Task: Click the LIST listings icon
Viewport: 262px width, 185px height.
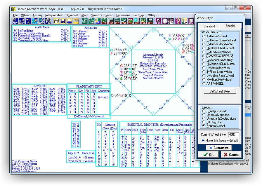Action: pyautogui.click(x=111, y=21)
